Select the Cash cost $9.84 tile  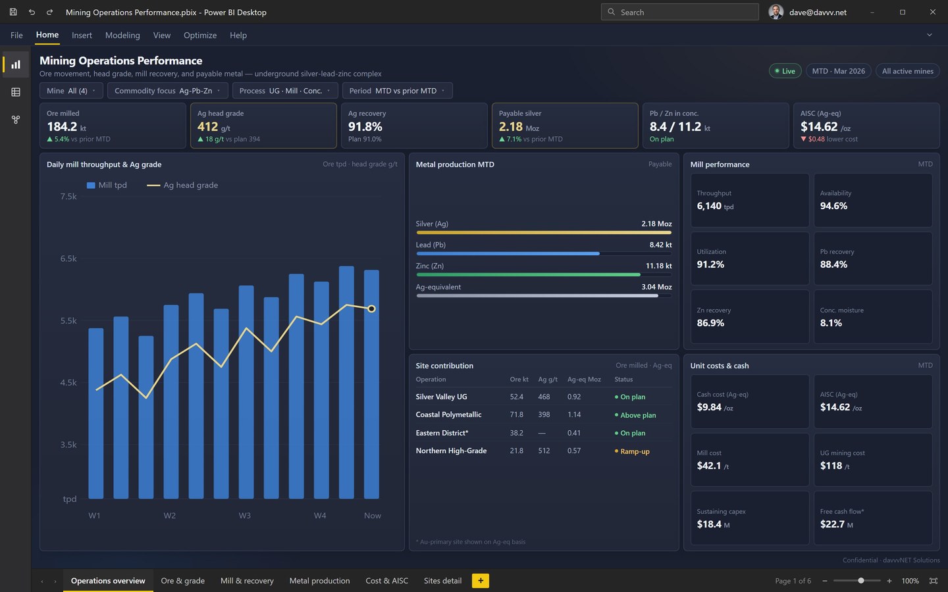point(750,401)
